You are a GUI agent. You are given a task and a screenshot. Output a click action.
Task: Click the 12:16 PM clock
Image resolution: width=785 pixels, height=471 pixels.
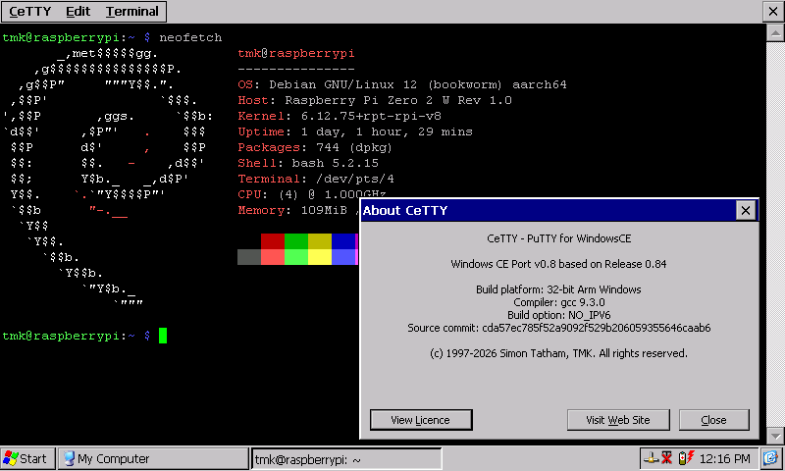(x=724, y=458)
